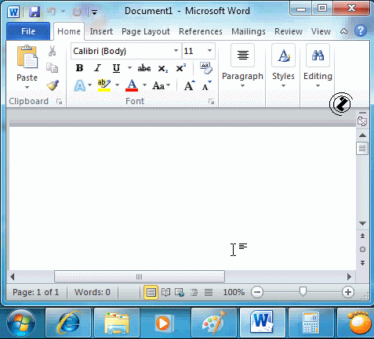
Task: Click the Save icon in Quick Access Toolbar
Action: [x=34, y=12]
